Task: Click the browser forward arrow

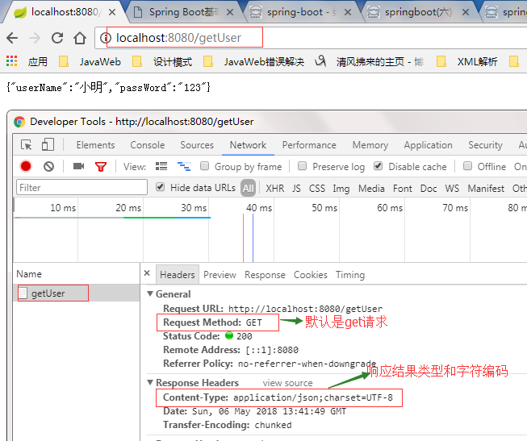Action: pyautogui.click(x=35, y=38)
